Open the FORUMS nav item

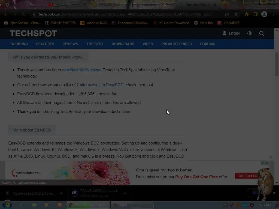coord(207,44)
